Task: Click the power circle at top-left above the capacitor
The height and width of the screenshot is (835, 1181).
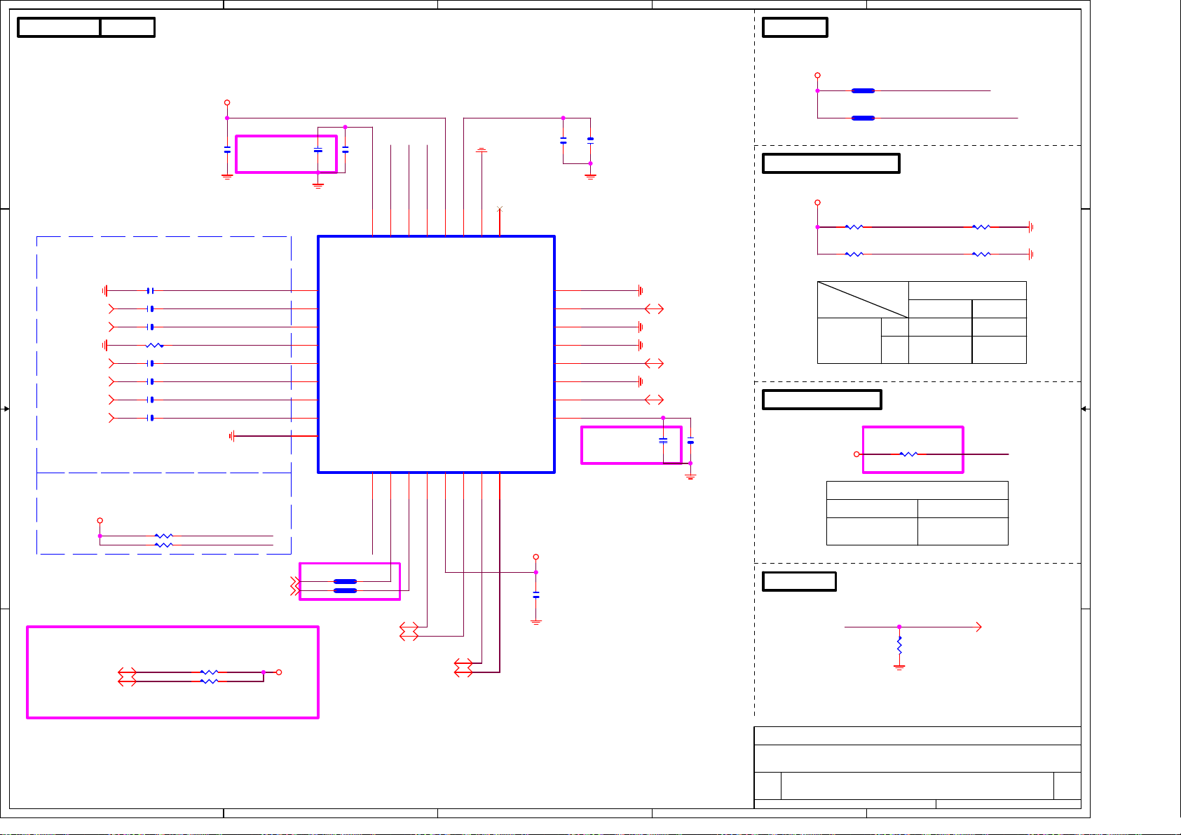Action: [x=227, y=102]
